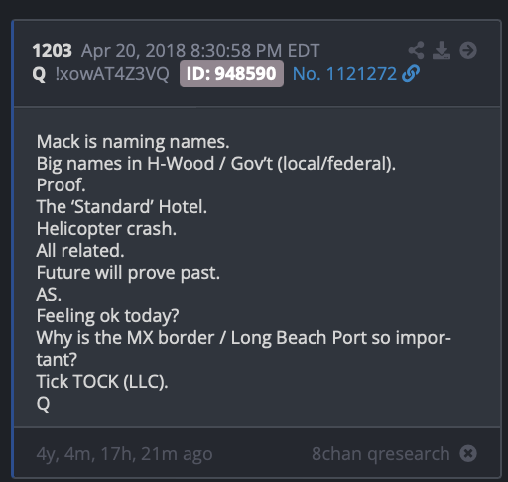Click the share icon on post 1203
This screenshot has height=482, width=508.
(417, 50)
